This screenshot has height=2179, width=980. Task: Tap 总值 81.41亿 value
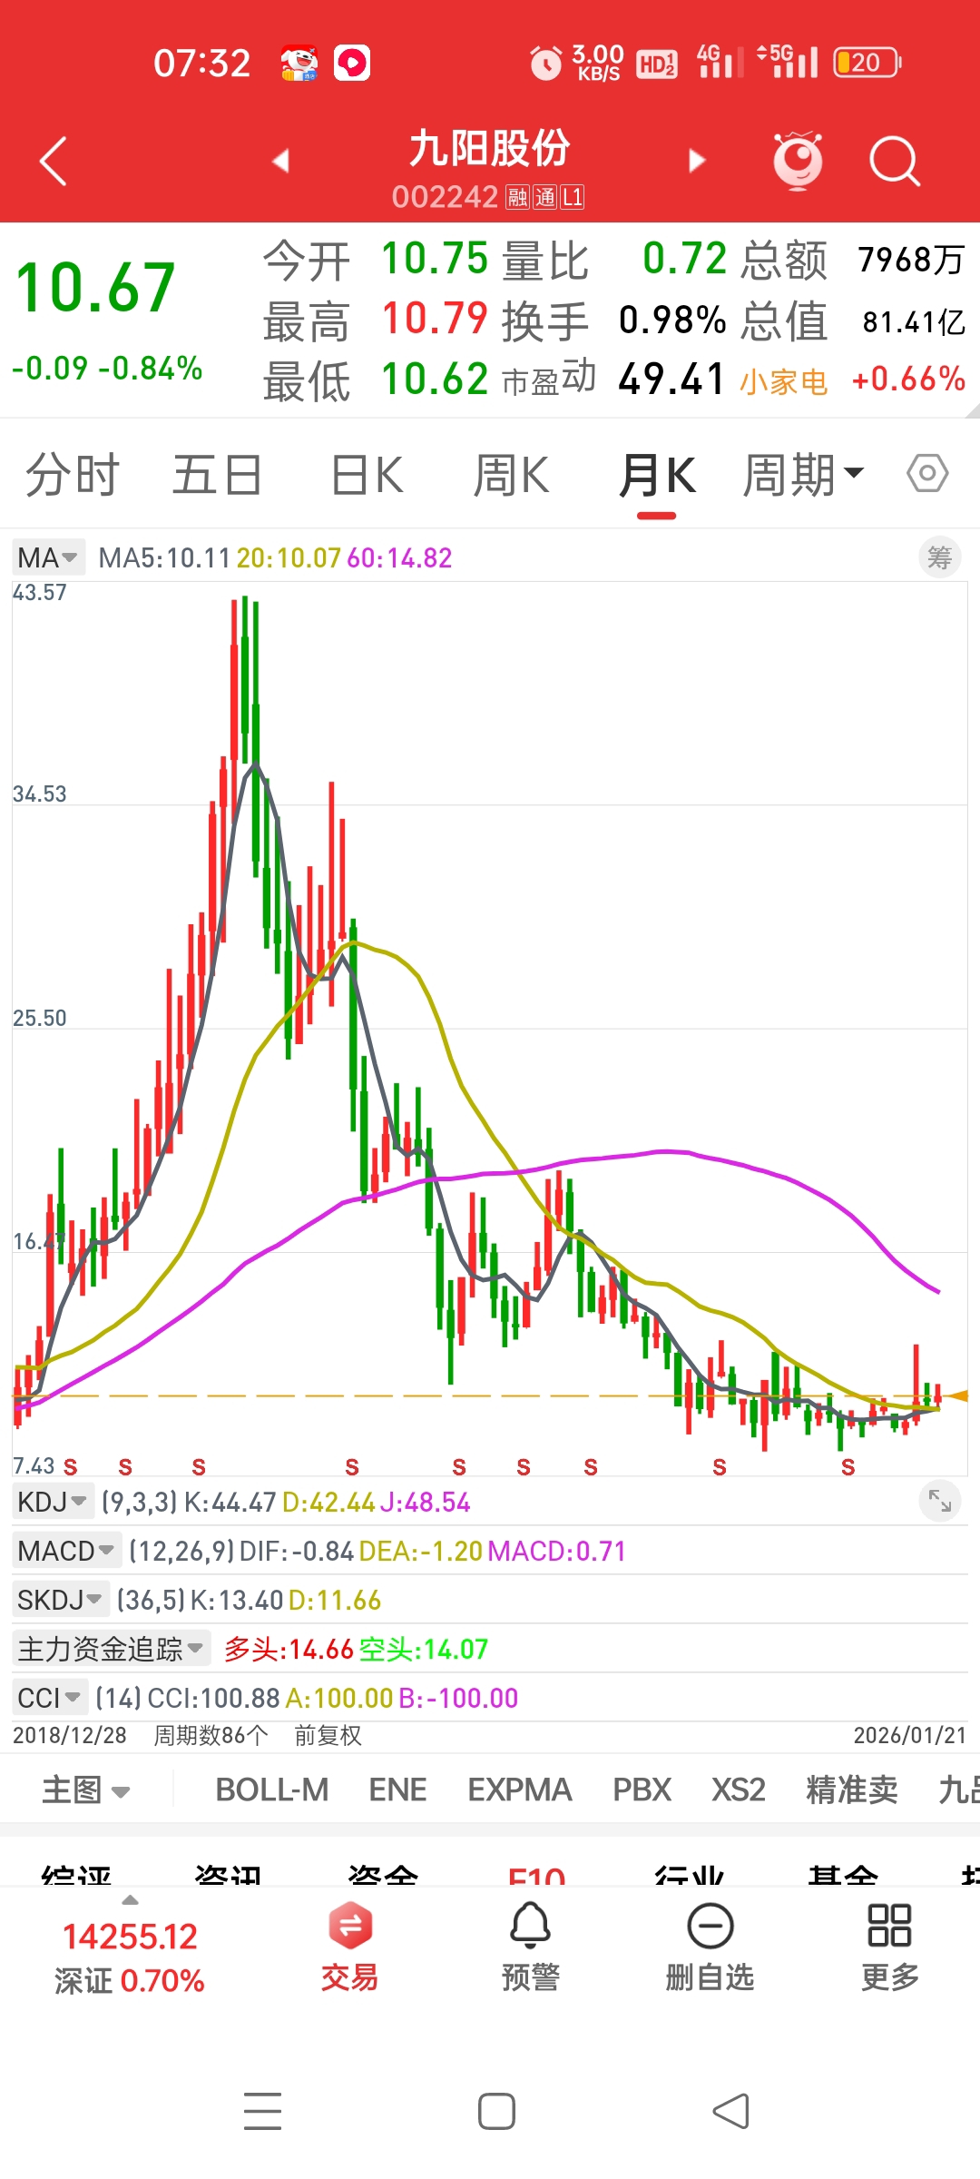point(914,321)
